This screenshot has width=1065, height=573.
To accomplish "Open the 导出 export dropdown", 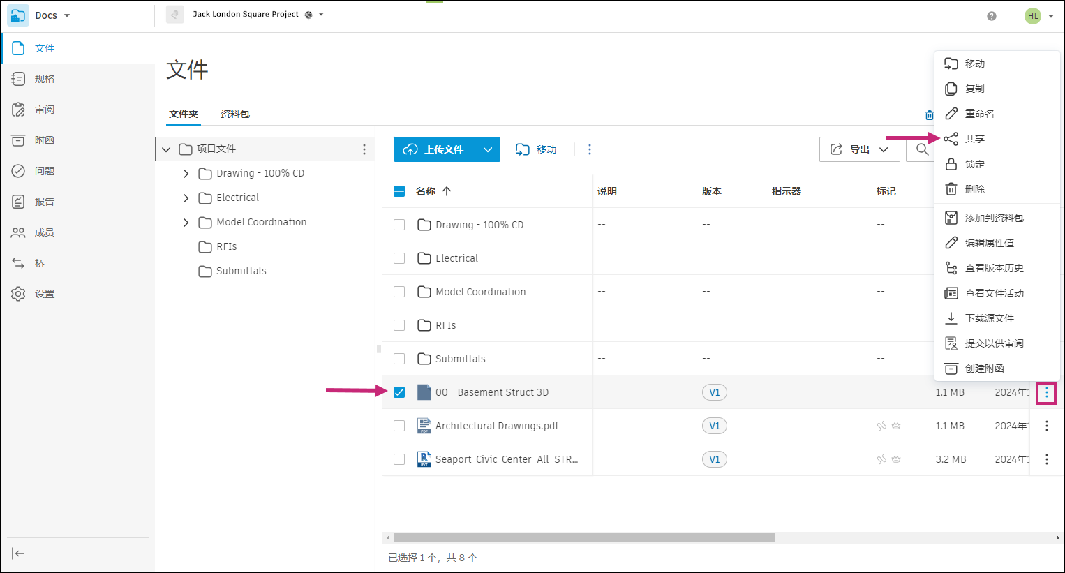I will pos(859,149).
